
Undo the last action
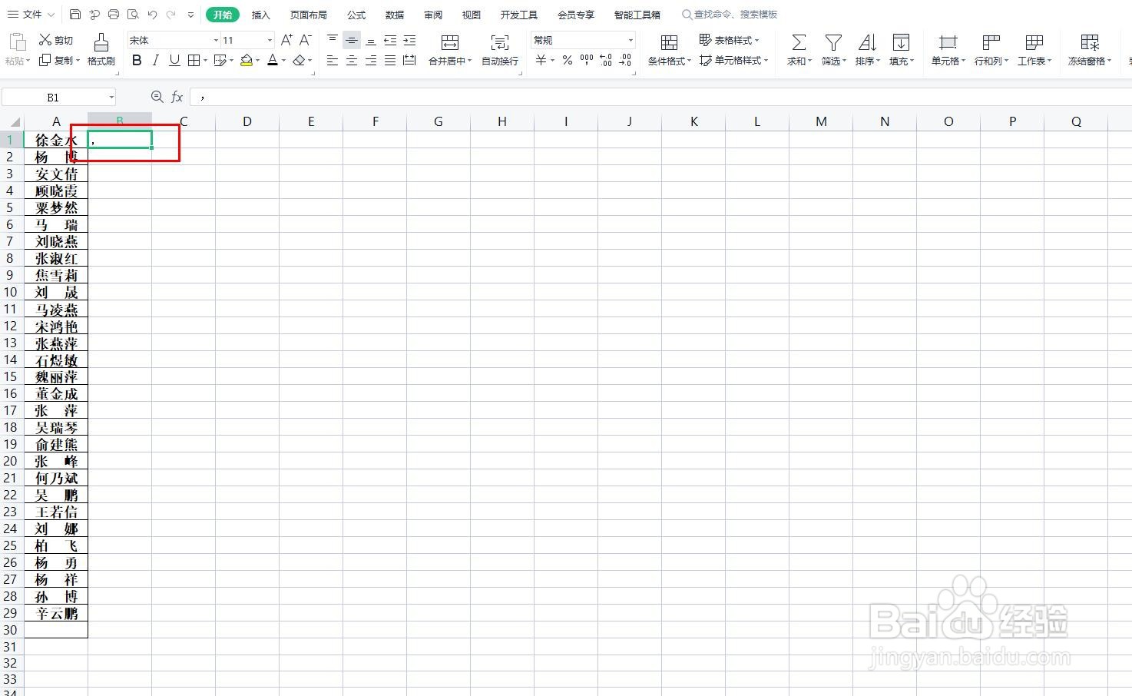[152, 15]
